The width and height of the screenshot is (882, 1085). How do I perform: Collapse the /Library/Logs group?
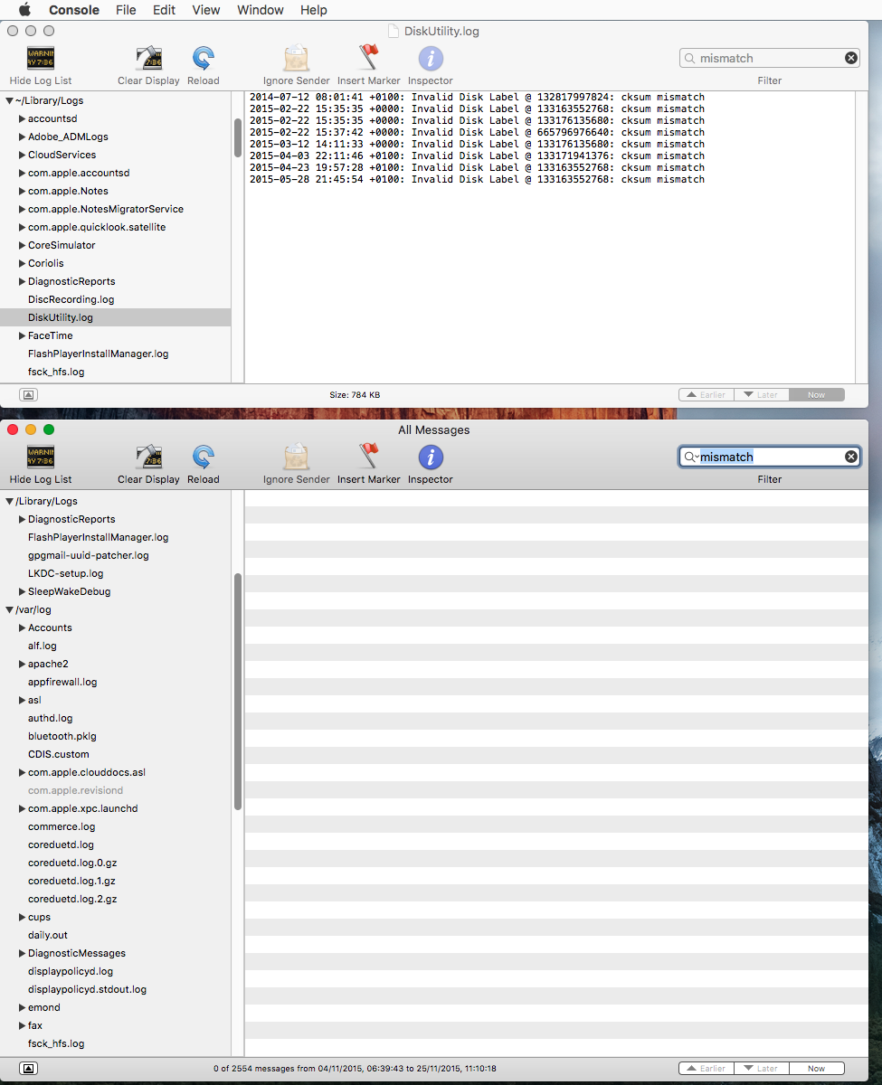(x=9, y=501)
